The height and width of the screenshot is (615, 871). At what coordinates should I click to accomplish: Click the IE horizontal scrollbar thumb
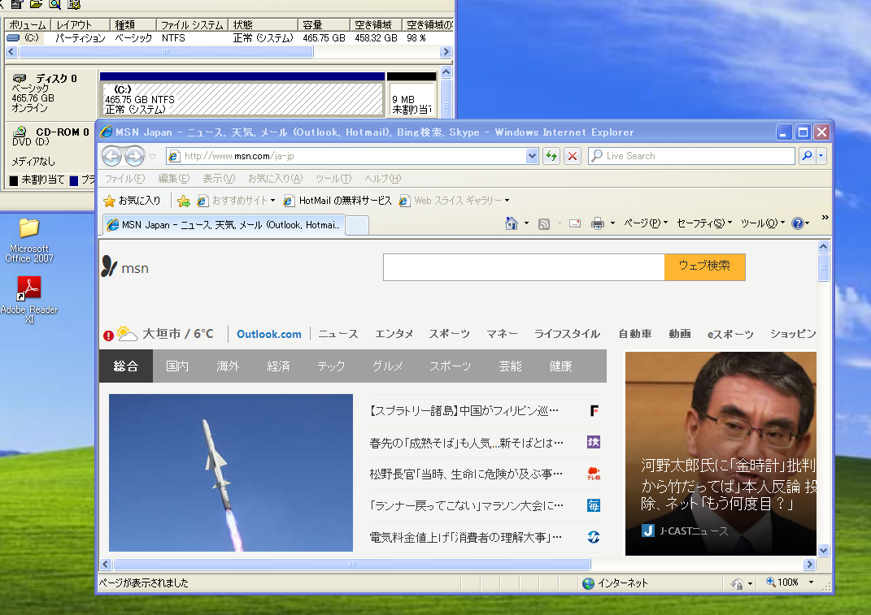351,565
